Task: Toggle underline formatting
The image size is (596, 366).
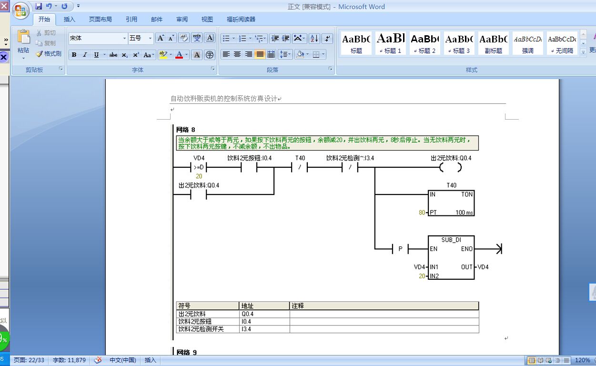Action: pos(96,55)
